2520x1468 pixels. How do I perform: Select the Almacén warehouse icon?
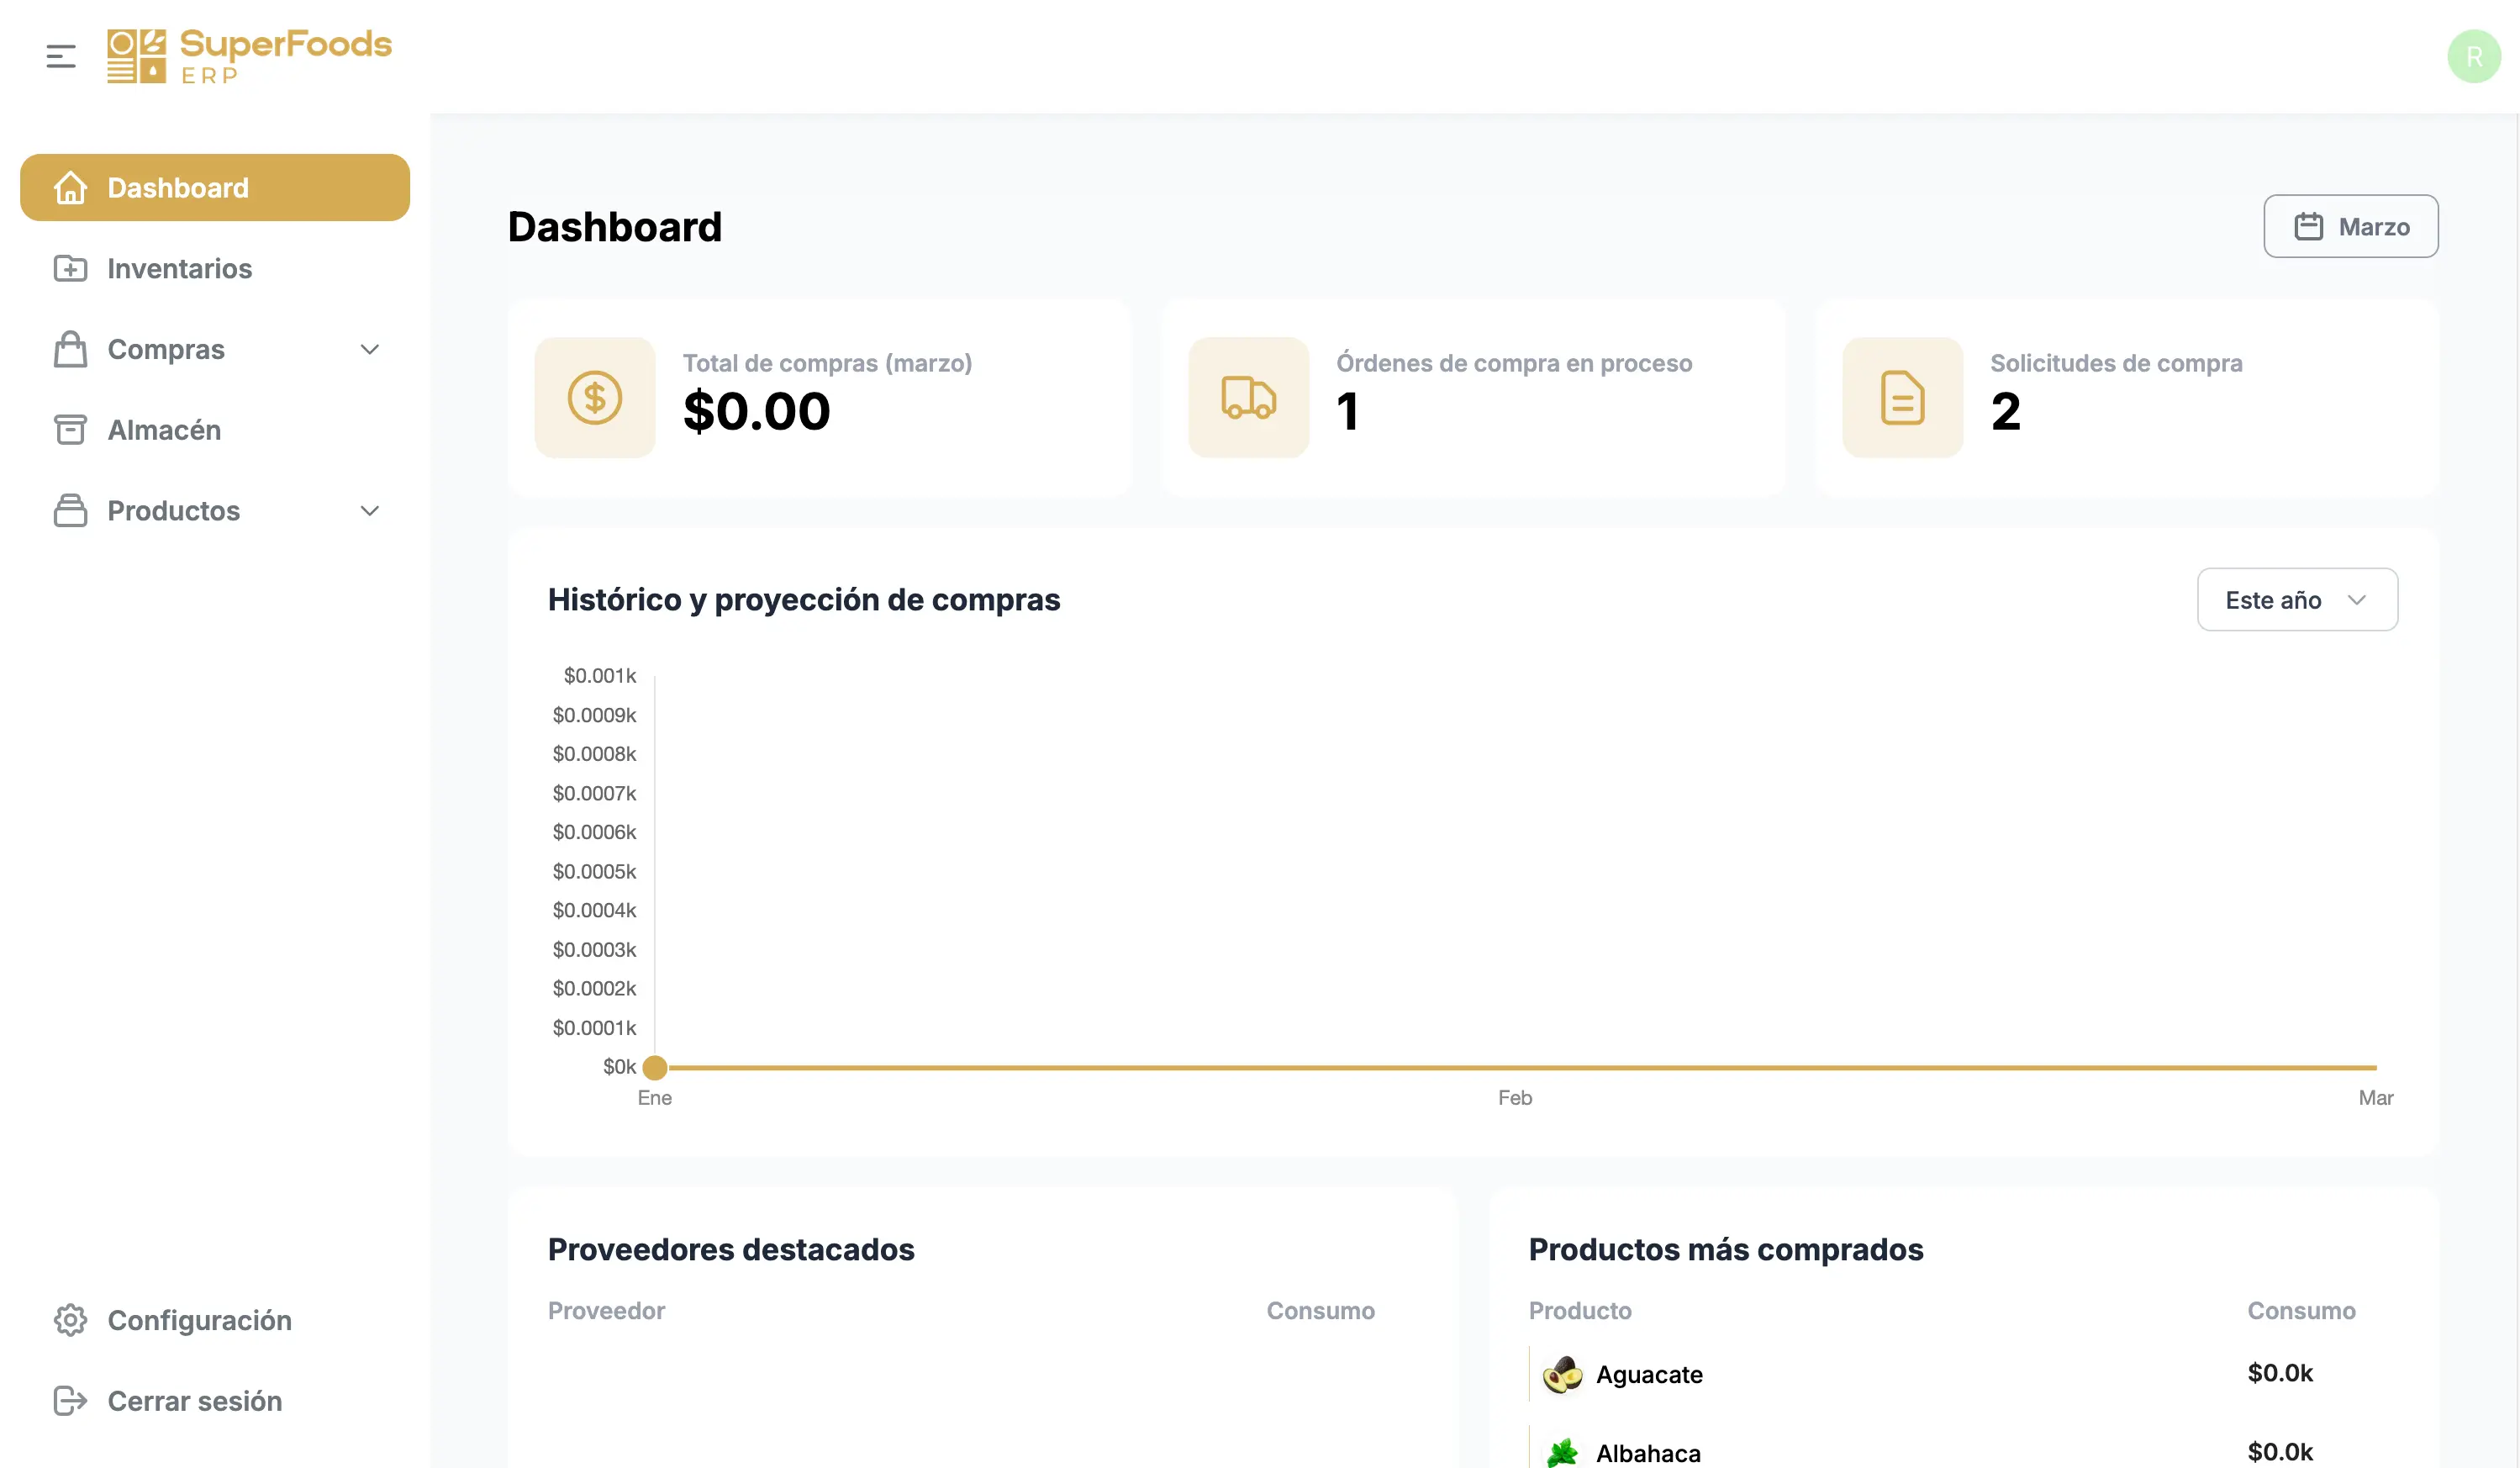coord(70,429)
